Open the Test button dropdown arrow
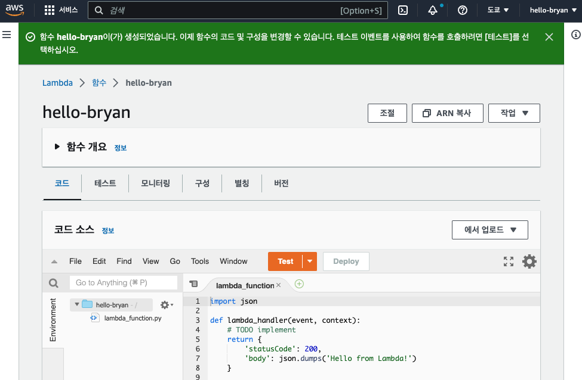The height and width of the screenshot is (380, 582). [310, 261]
